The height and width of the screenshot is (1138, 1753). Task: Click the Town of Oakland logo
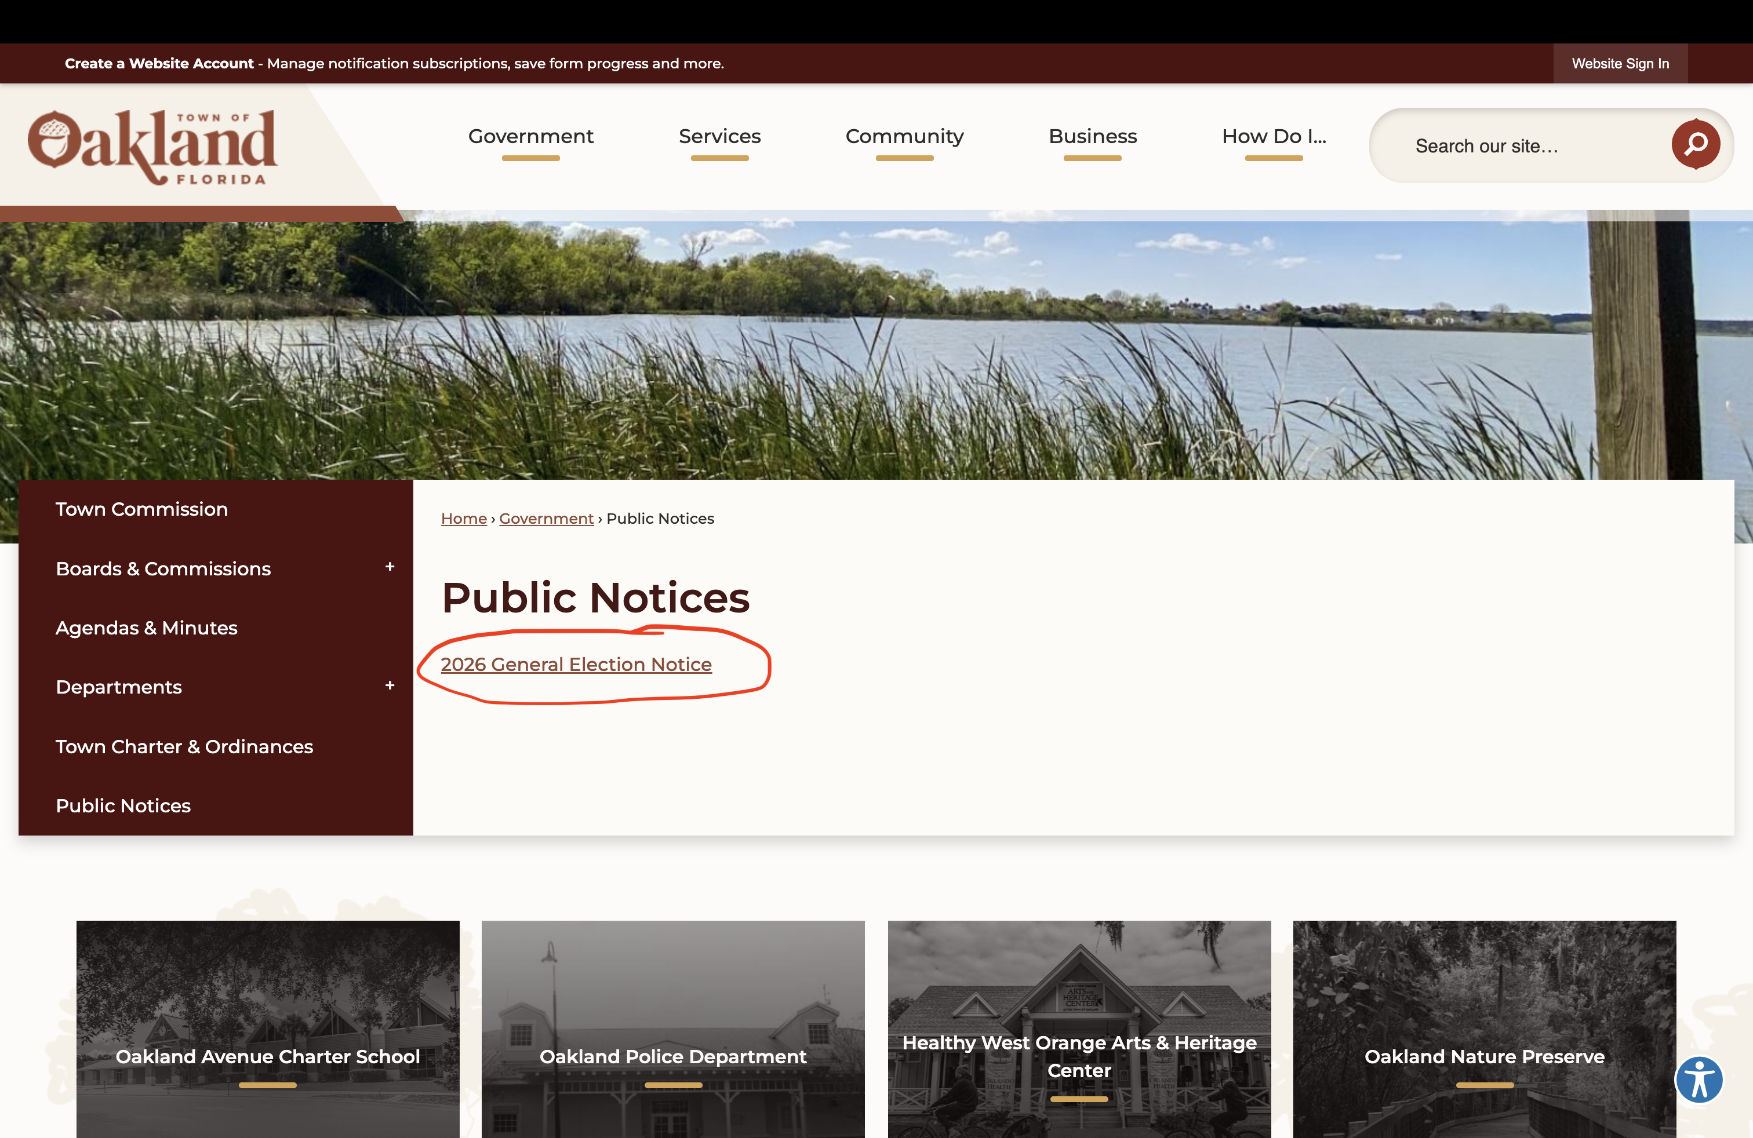point(152,147)
